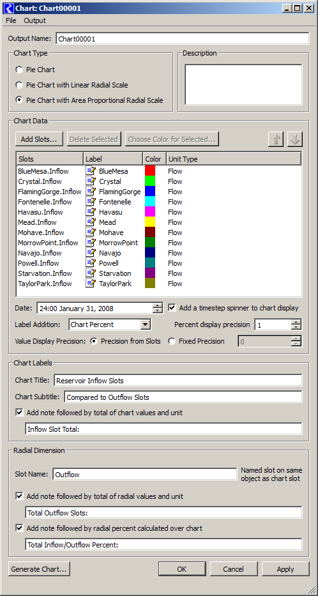Click the edit label icon for Havasu
318x596 pixels.
[x=90, y=211]
